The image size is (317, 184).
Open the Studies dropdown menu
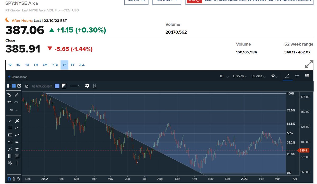pyautogui.click(x=258, y=76)
